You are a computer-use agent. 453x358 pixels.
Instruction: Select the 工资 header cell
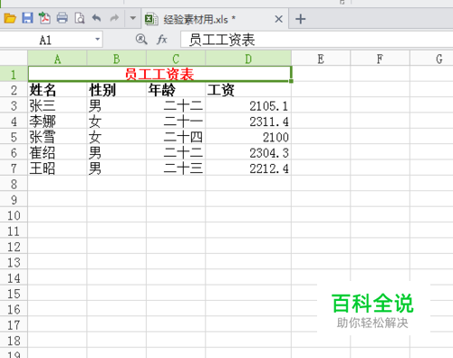[x=248, y=90]
